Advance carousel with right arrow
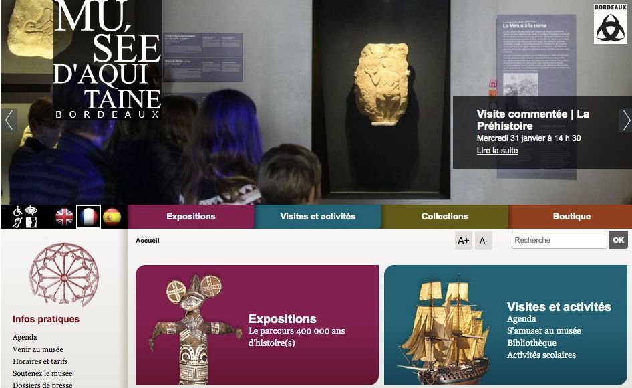 point(625,120)
